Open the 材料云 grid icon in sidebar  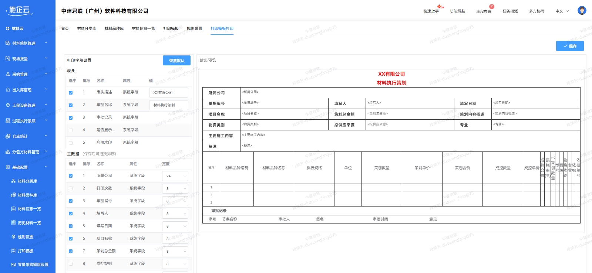7,28
